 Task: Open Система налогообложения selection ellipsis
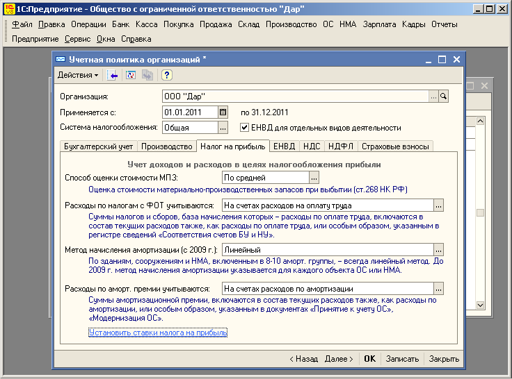(x=223, y=128)
